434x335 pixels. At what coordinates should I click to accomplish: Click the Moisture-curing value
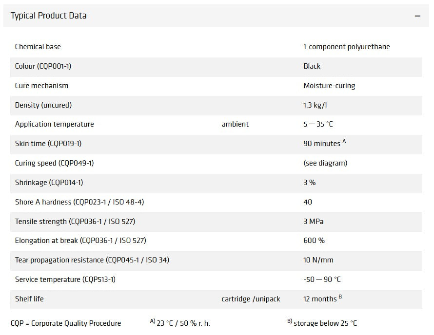(x=329, y=86)
